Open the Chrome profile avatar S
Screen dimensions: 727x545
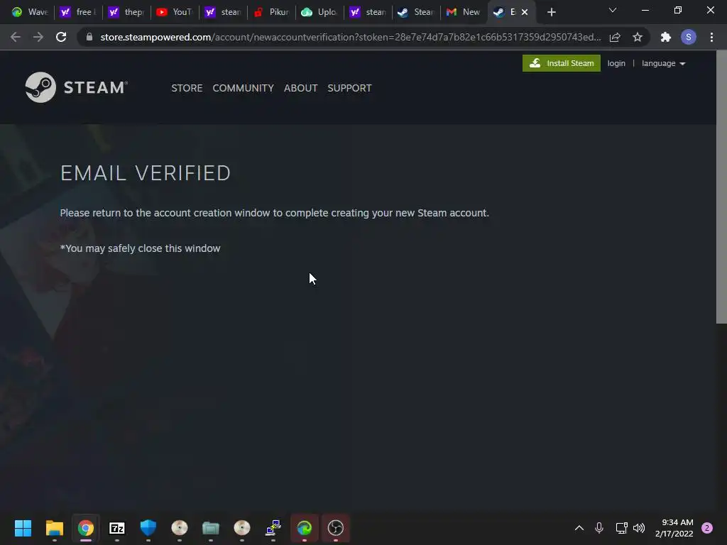(x=689, y=37)
